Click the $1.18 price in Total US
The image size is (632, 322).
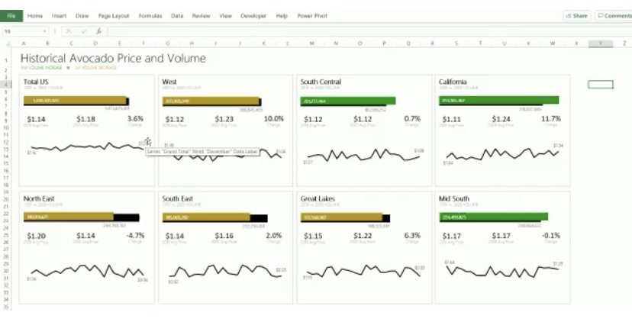(x=85, y=119)
